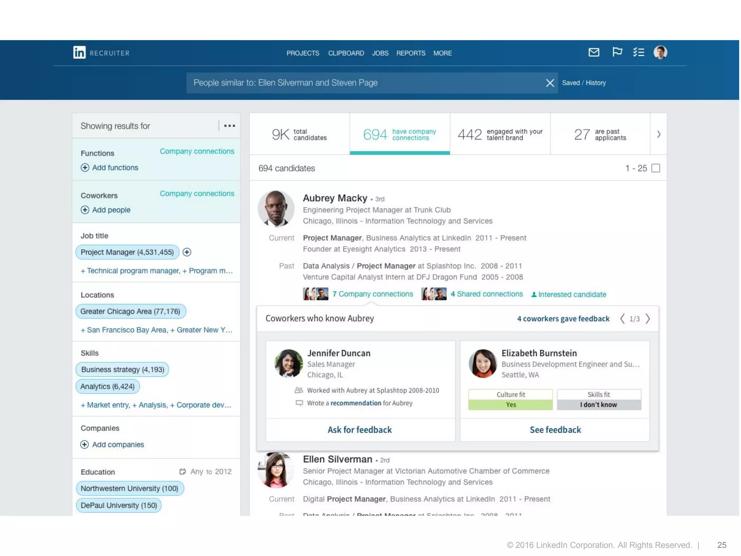Open Elizabeth Burnstein profile photo

483,363
